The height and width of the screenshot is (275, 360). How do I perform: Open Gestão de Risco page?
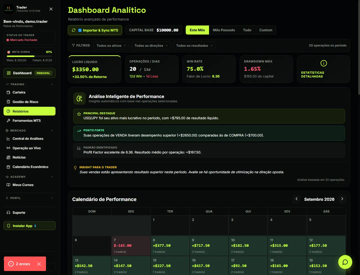29,102
